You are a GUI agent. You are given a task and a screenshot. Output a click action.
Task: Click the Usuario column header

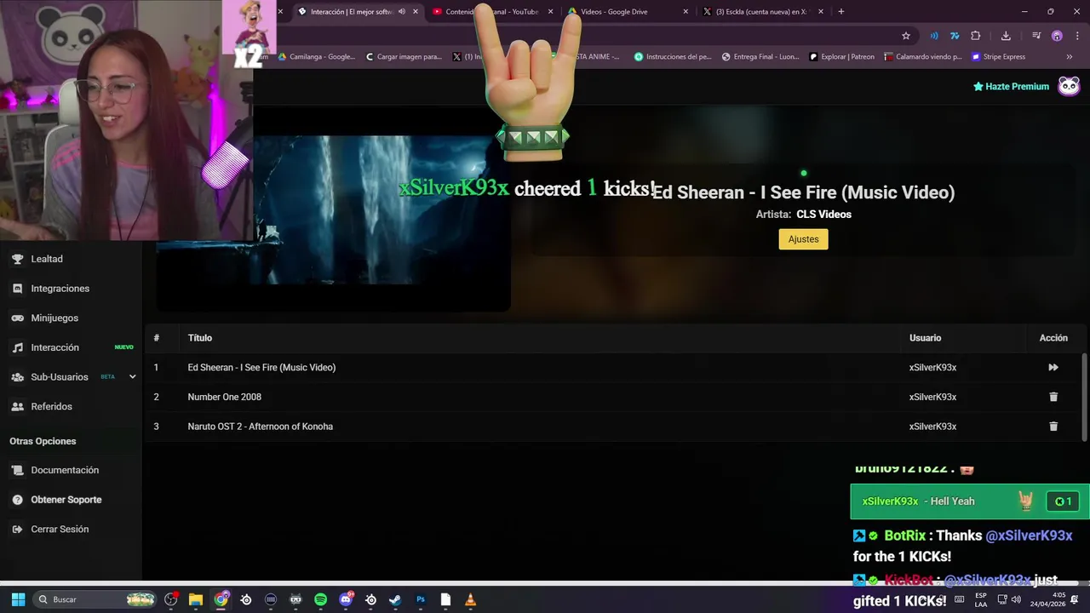925,338
